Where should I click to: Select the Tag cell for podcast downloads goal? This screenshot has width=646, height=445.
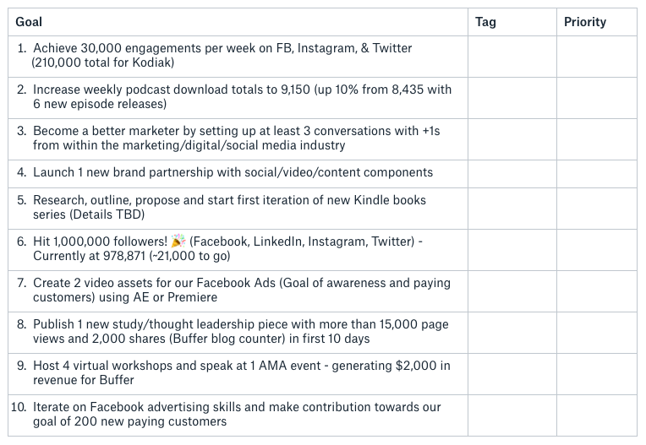512,98
